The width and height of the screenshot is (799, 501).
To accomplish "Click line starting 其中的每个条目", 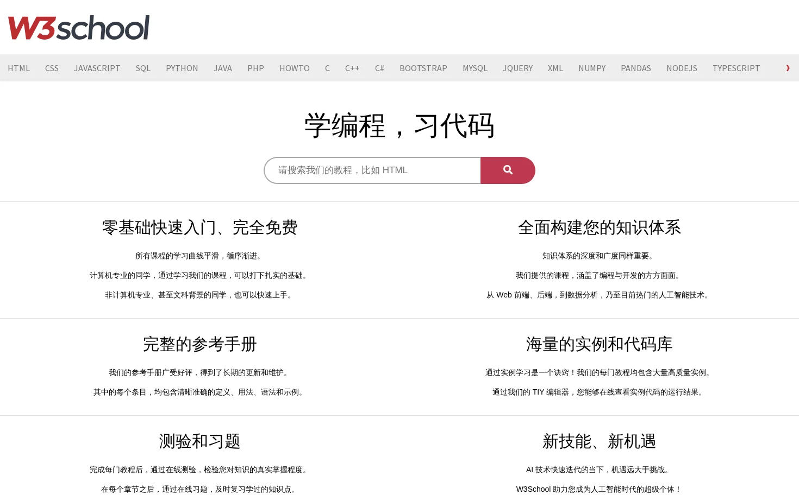I will (199, 392).
